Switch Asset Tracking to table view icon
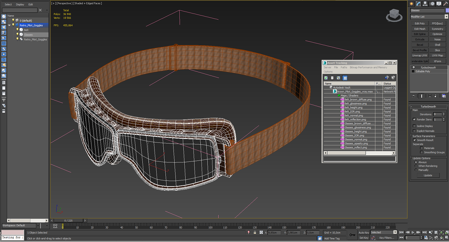This screenshot has width=449, height=242. pos(345,78)
